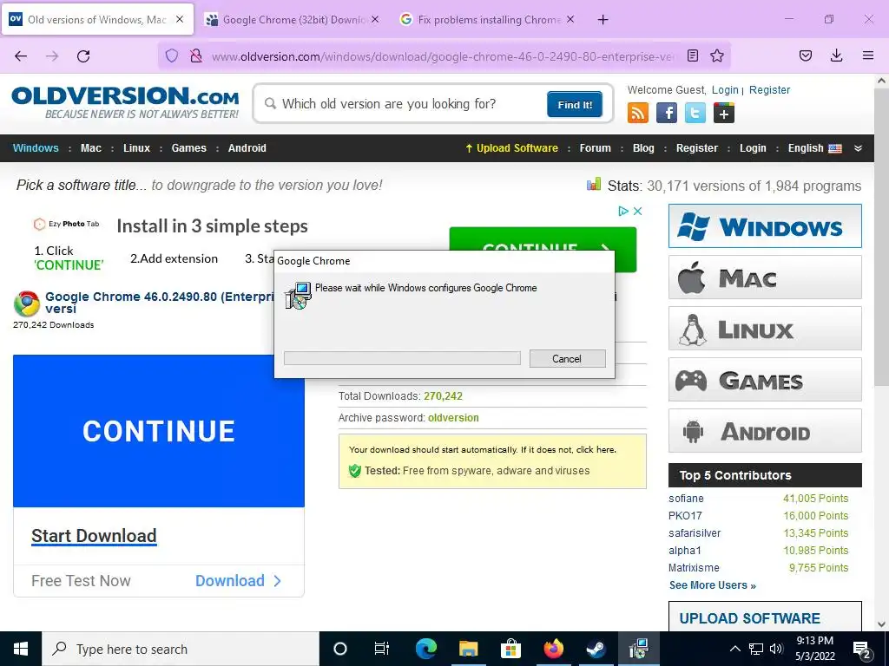Select the installer icon on taskbar
Screen dimensions: 889x666
638,649
